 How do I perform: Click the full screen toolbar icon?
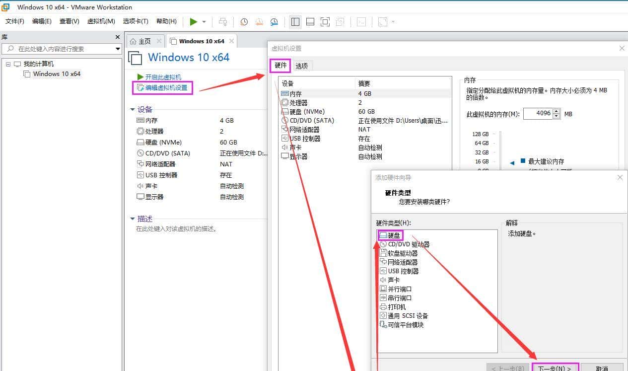325,22
